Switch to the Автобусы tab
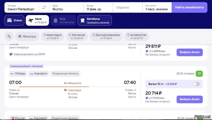This screenshot has height=120, width=212. (95, 20)
